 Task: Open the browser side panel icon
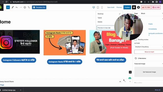[157, 2]
